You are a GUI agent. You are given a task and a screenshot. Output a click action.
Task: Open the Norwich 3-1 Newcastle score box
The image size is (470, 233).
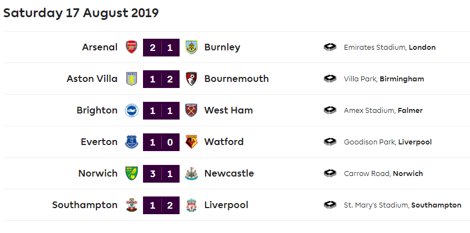point(161,173)
